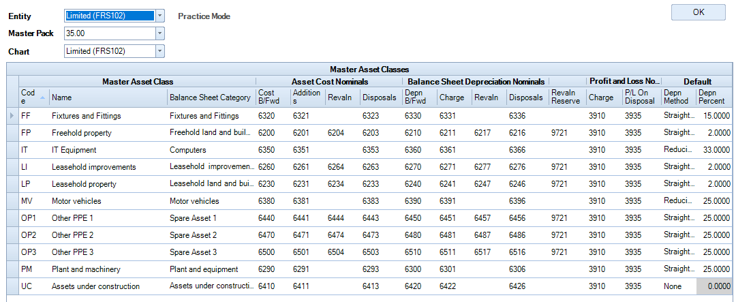Image resolution: width=736 pixels, height=302 pixels.
Task: Click the code cell FP
Action: tap(34, 133)
